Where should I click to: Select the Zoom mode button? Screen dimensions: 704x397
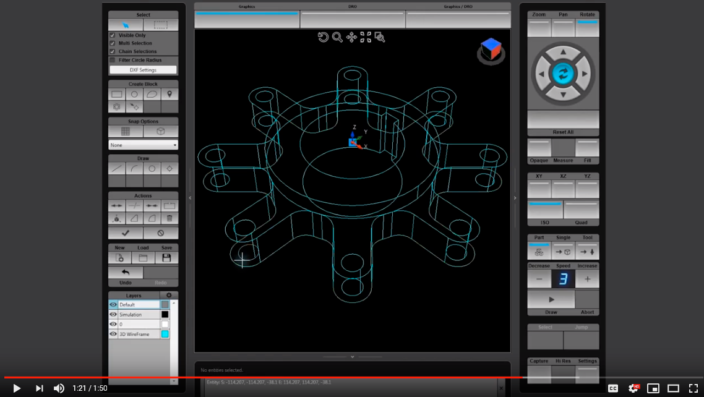point(539,28)
